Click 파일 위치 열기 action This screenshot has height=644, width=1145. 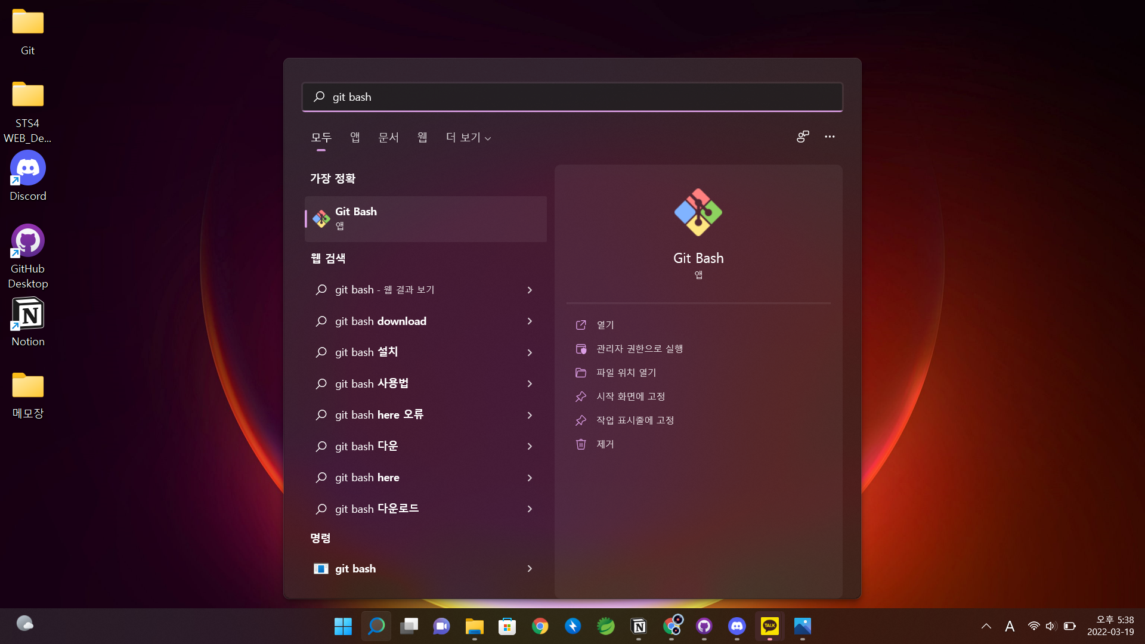pos(626,373)
